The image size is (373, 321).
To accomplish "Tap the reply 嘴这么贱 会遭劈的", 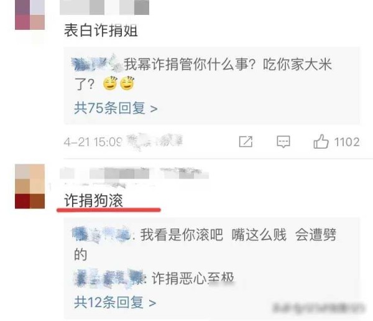I will [x=205, y=244].
